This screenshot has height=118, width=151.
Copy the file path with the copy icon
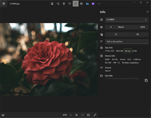coord(146,80)
